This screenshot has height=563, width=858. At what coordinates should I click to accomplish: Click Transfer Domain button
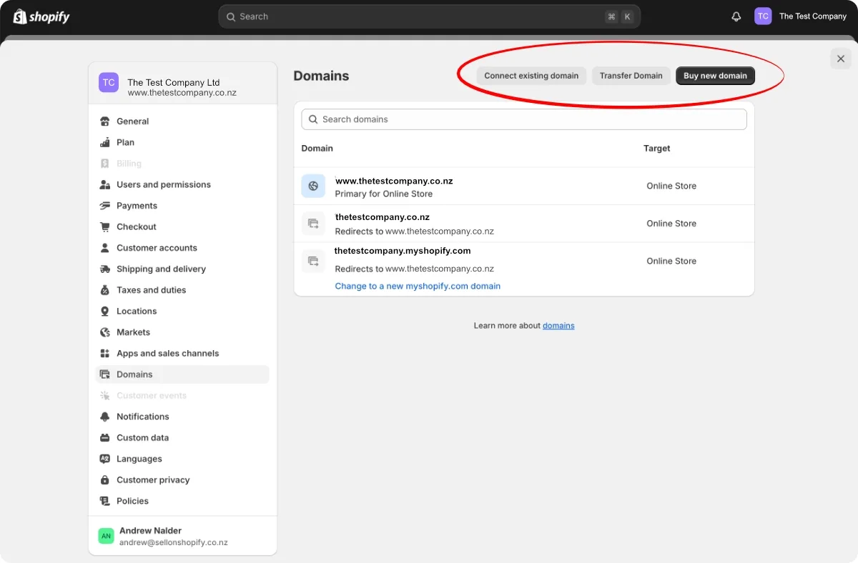631,76
